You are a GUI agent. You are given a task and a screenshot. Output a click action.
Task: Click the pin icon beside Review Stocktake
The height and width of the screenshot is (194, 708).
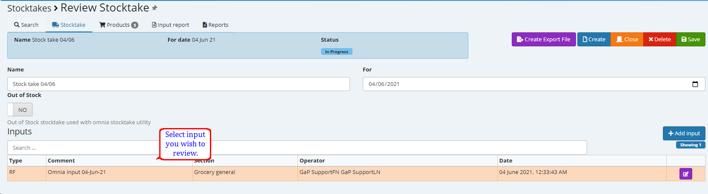(x=155, y=8)
